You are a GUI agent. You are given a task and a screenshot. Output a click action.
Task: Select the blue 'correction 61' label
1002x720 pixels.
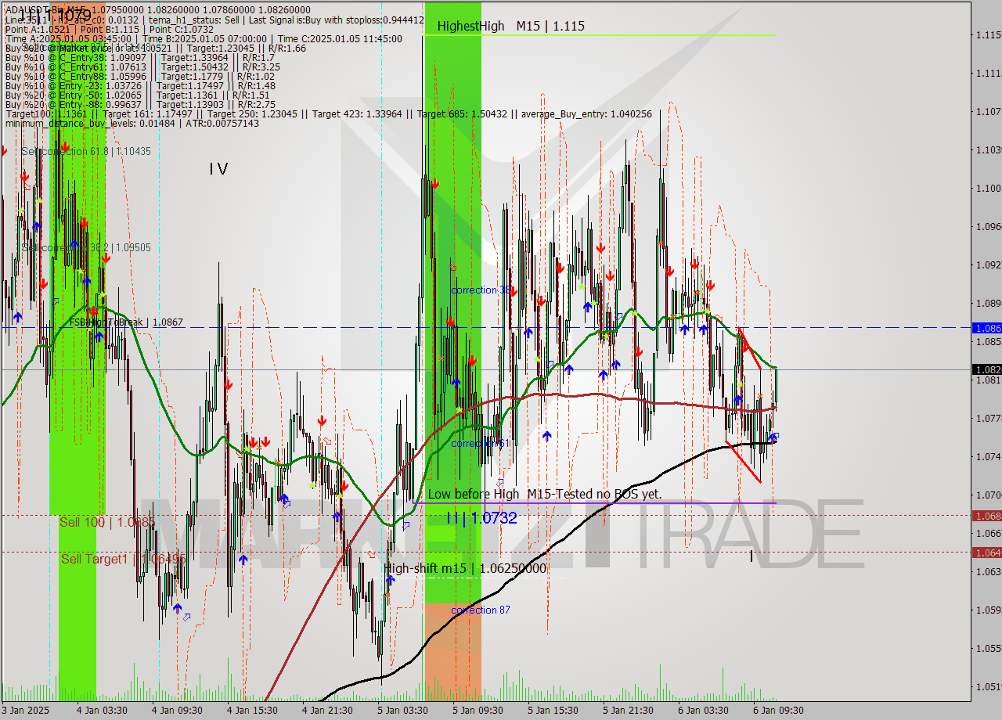pos(481,444)
